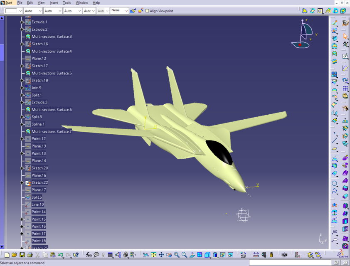
Task: Open the layer None dropdown
Action: coord(121,11)
